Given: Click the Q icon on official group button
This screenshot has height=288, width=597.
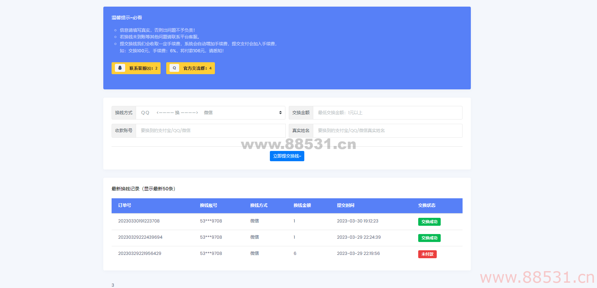Looking at the screenshot, I should 174,68.
